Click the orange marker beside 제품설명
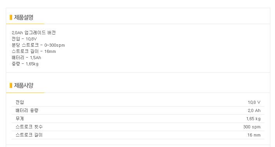Screen dimensions: 275x147 click(x=11, y=17)
